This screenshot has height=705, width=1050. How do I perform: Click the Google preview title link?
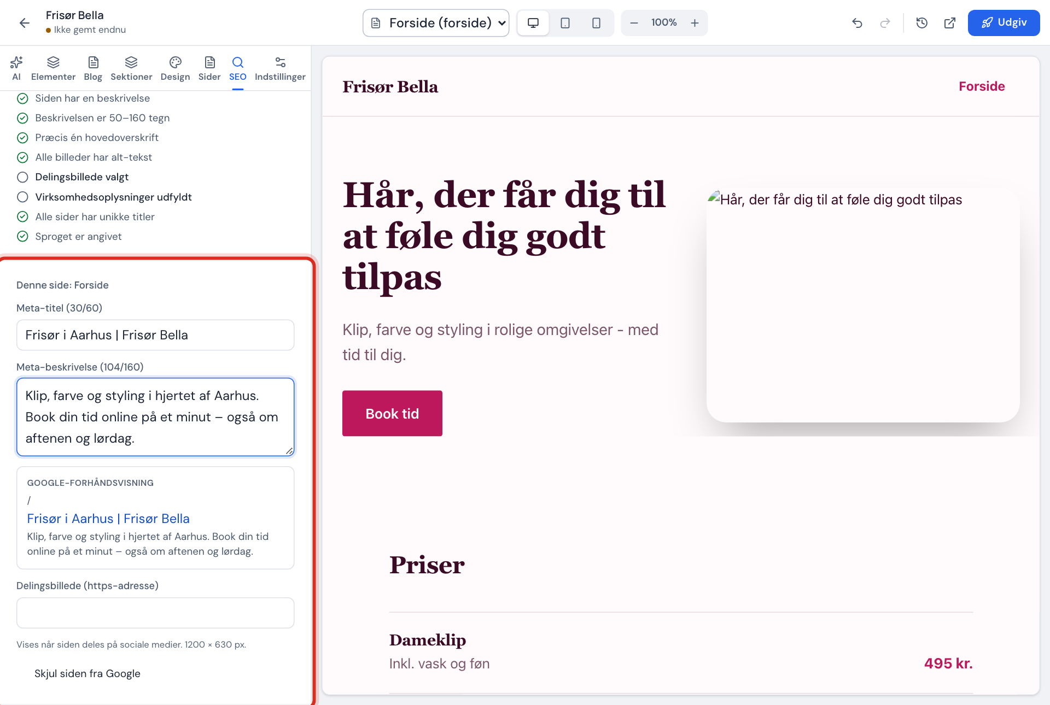108,519
